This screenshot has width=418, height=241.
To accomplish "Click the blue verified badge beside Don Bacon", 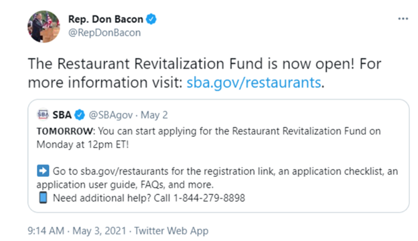I will point(151,19).
